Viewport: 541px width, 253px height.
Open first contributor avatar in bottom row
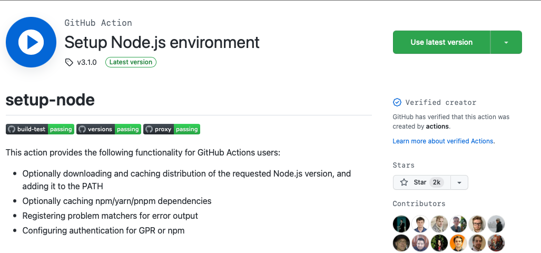(401, 242)
